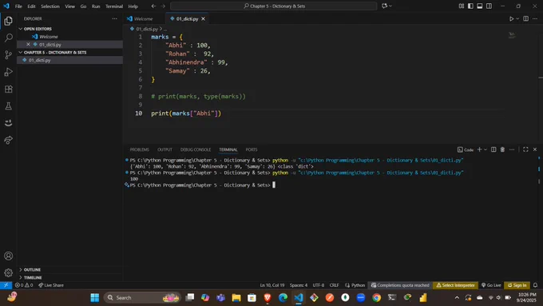Click Go Live in status bar
The height and width of the screenshot is (306, 543).
(x=491, y=285)
